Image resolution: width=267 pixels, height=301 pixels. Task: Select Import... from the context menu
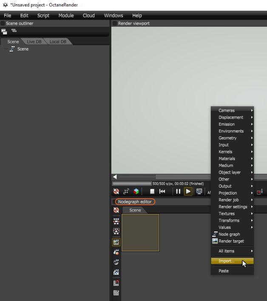click(x=227, y=261)
